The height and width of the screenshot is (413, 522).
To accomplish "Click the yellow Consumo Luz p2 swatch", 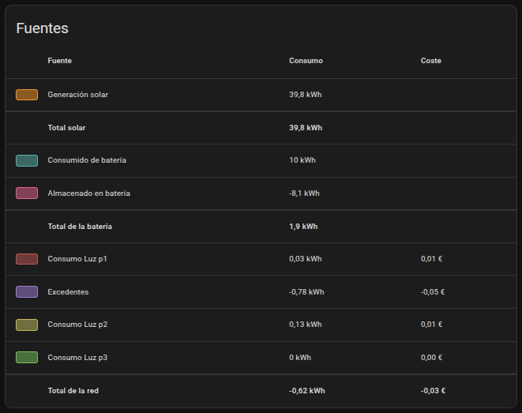I will point(27,325).
